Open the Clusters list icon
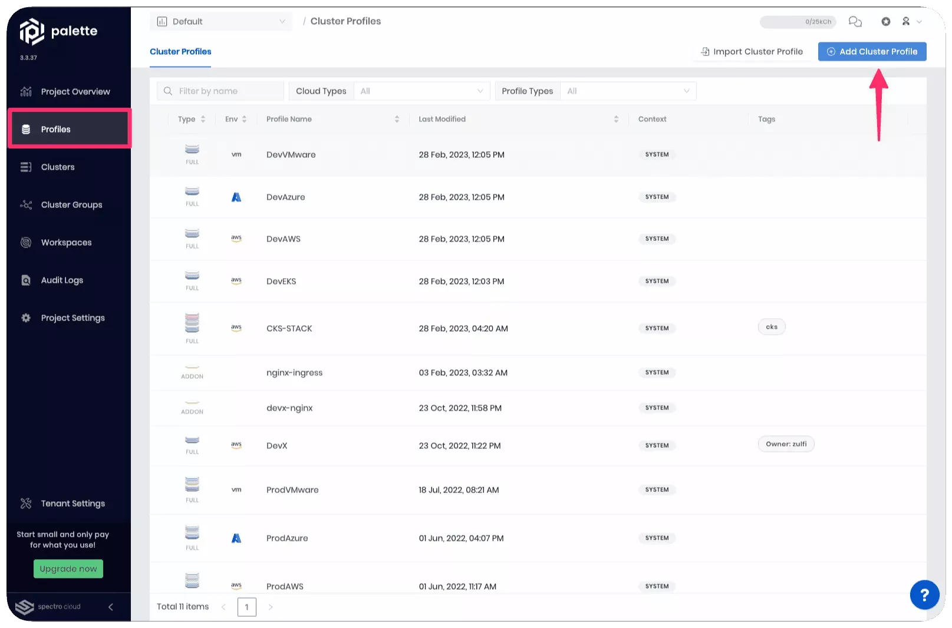The height and width of the screenshot is (628, 952). tap(26, 167)
